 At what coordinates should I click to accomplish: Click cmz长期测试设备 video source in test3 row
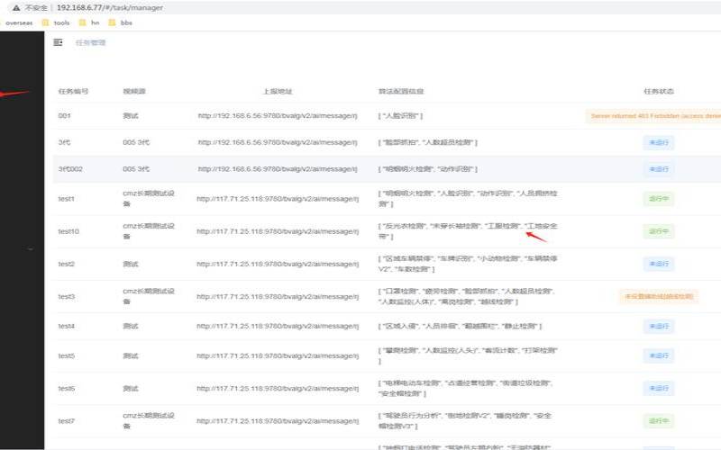pyautogui.click(x=149, y=296)
